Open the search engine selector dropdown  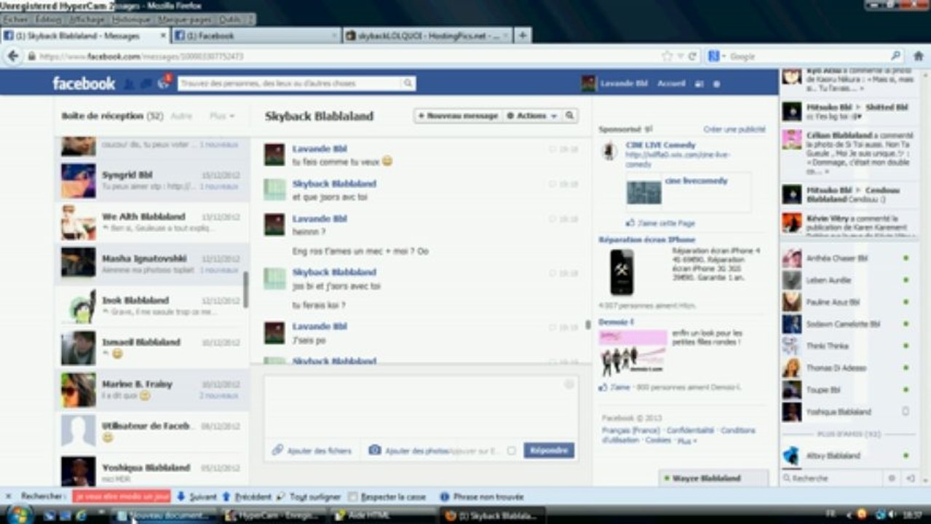(x=718, y=56)
